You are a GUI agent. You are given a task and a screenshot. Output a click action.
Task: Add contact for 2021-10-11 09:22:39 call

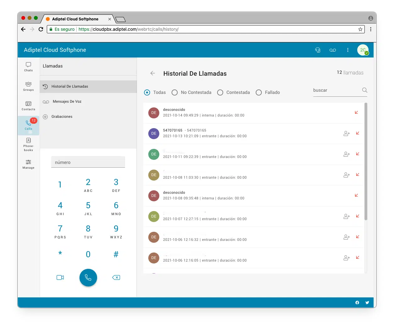347,154
